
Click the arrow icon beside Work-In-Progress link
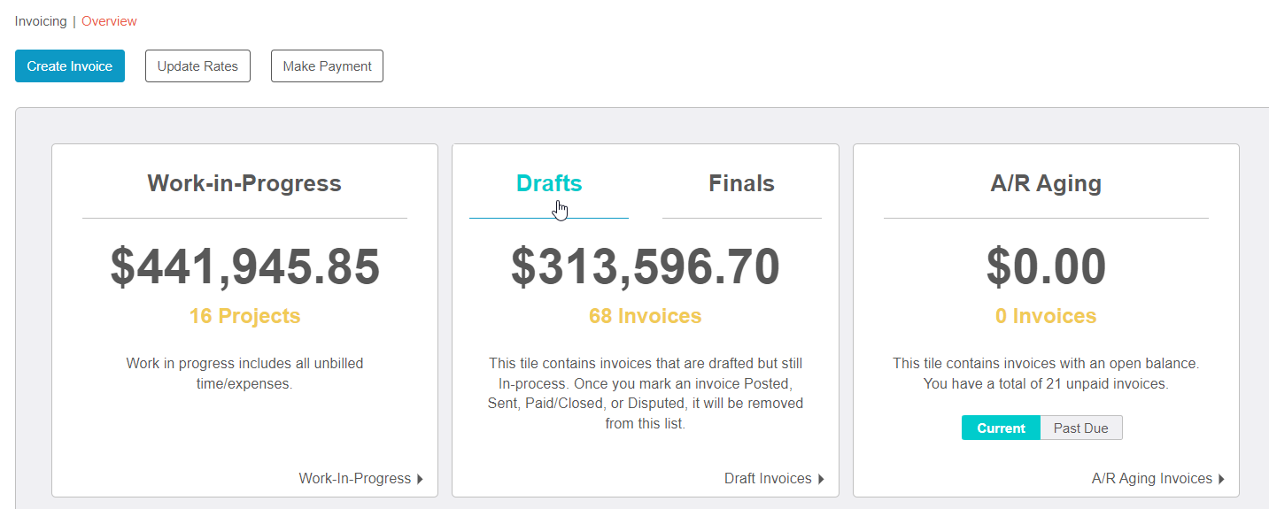[x=420, y=479]
